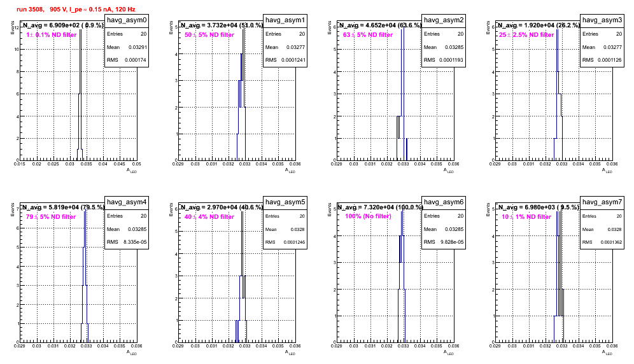
Task: Select the magenta 100% (No filter) text
Action: pos(369,216)
